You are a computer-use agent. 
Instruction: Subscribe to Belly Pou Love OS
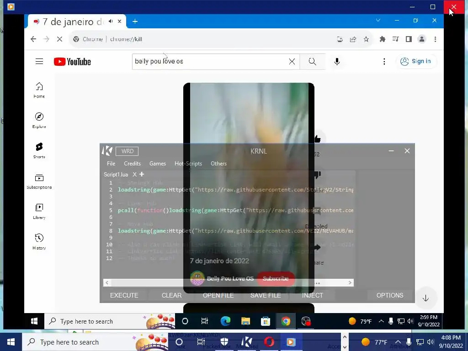tap(276, 278)
